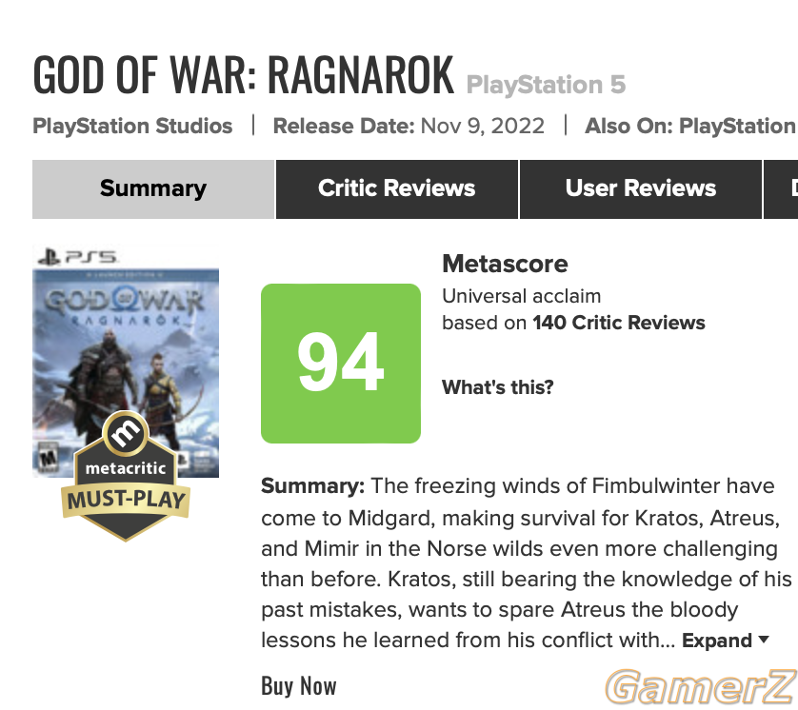
Task: Click the Buy Now heading
Action: click(x=299, y=685)
